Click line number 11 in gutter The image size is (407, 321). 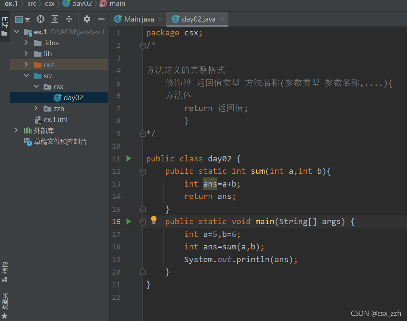pyautogui.click(x=116, y=158)
